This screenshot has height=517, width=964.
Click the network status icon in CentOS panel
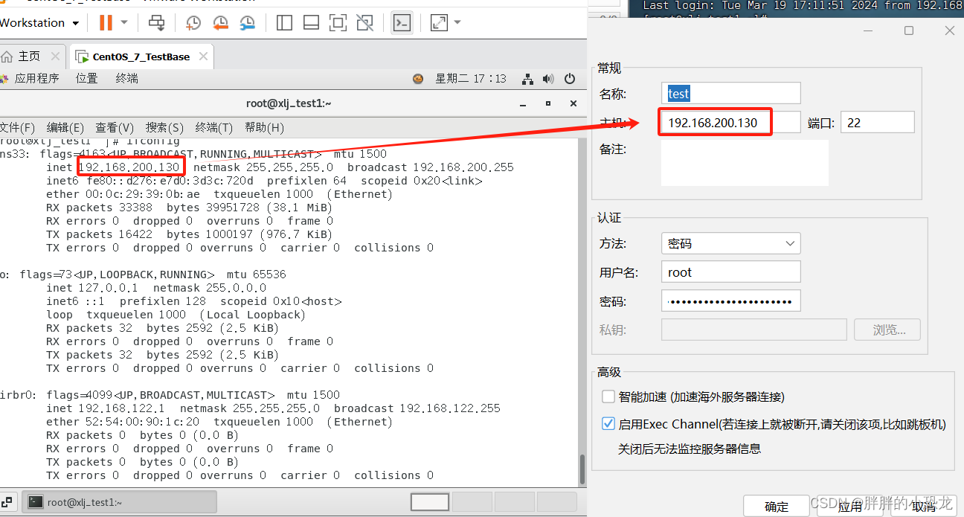tap(528, 78)
